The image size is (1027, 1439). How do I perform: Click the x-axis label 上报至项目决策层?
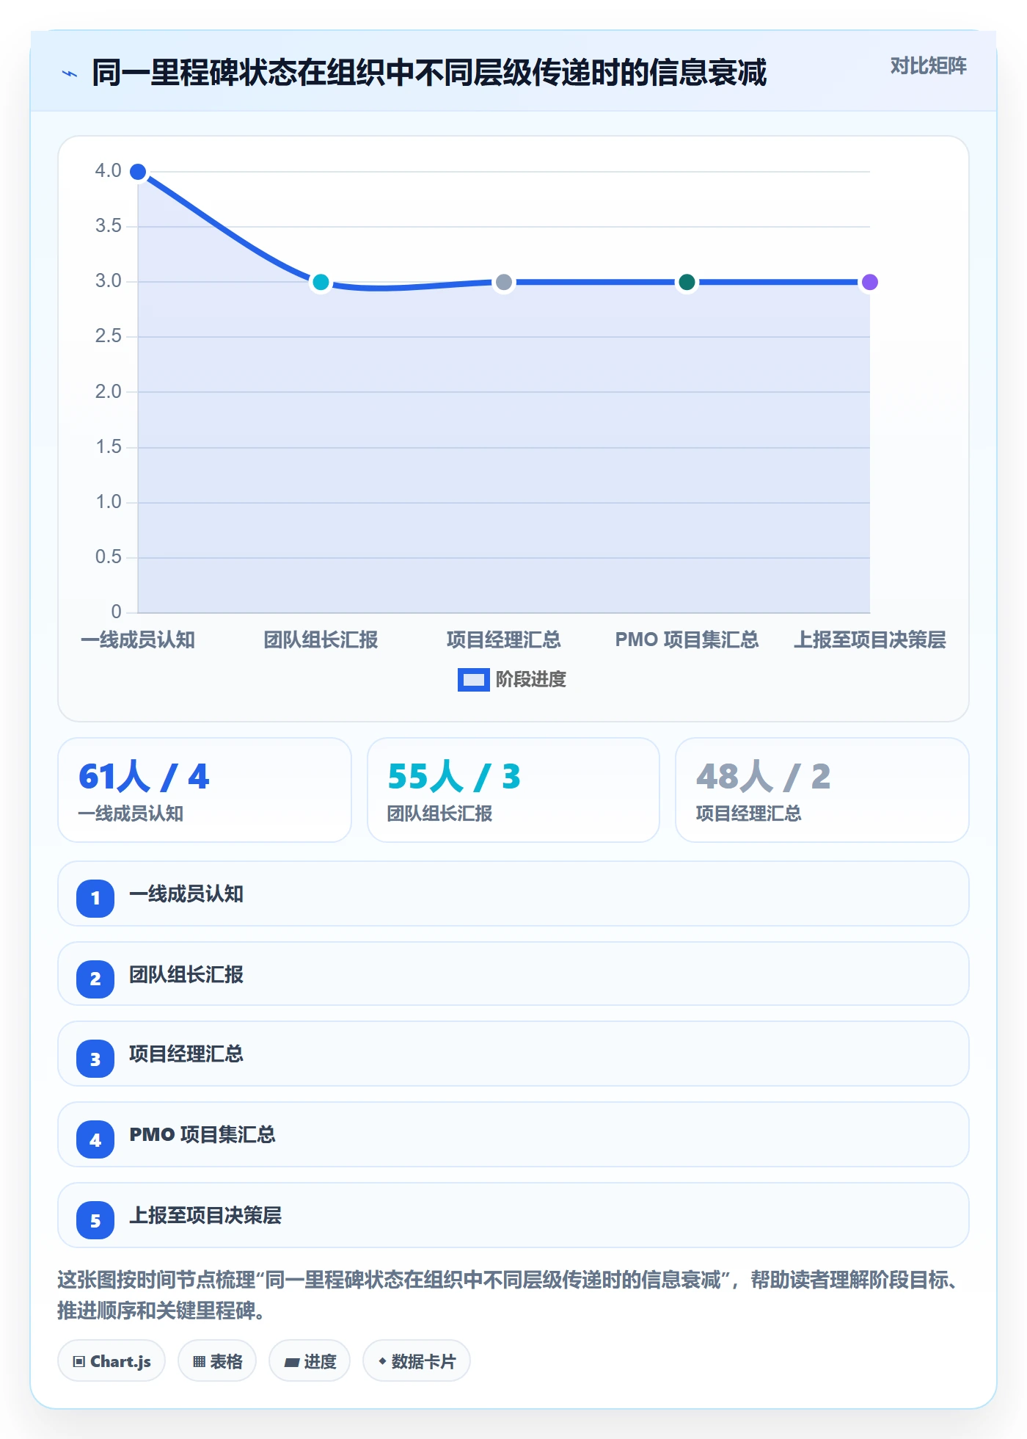point(870,640)
